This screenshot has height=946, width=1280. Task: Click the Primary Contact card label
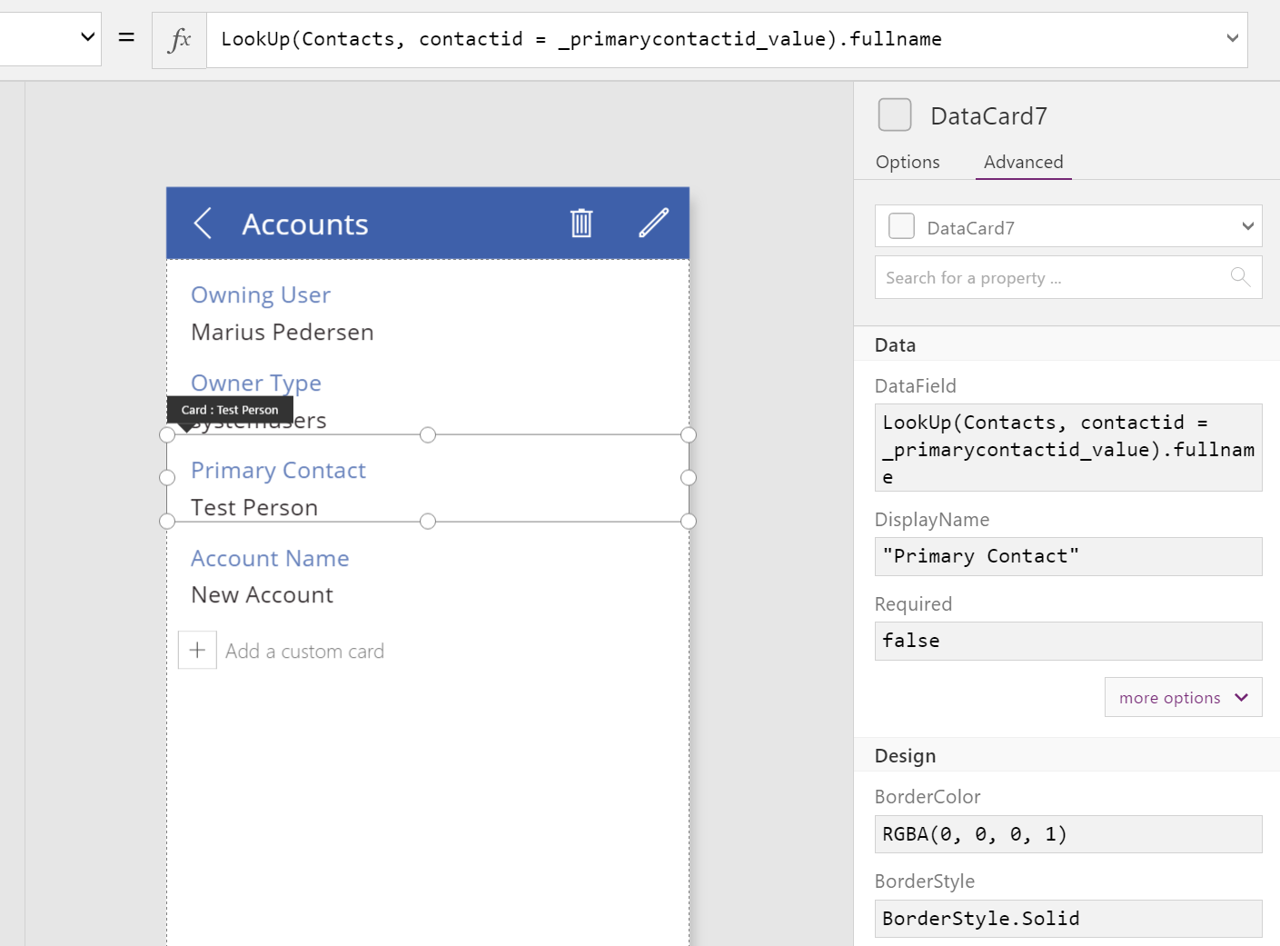click(x=278, y=471)
